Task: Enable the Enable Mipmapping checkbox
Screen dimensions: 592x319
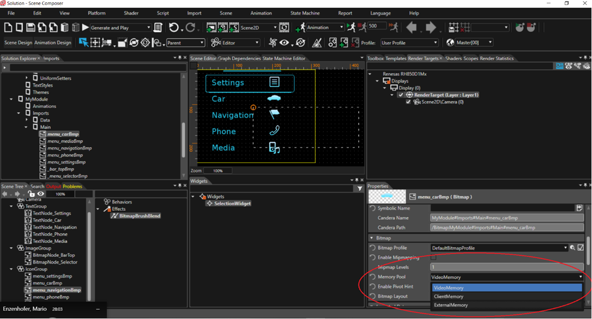Action: pos(433,257)
